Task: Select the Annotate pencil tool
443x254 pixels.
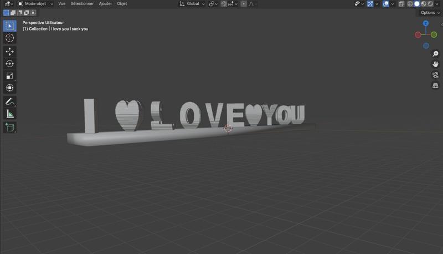Action: tap(9, 101)
